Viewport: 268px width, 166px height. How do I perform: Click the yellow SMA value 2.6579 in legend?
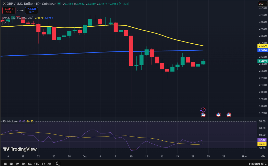(39, 18)
